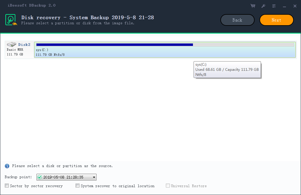The height and width of the screenshot is (195, 301).
Task: Click '111.79 GB Ntfs/8' partition text
Action: point(50,55)
